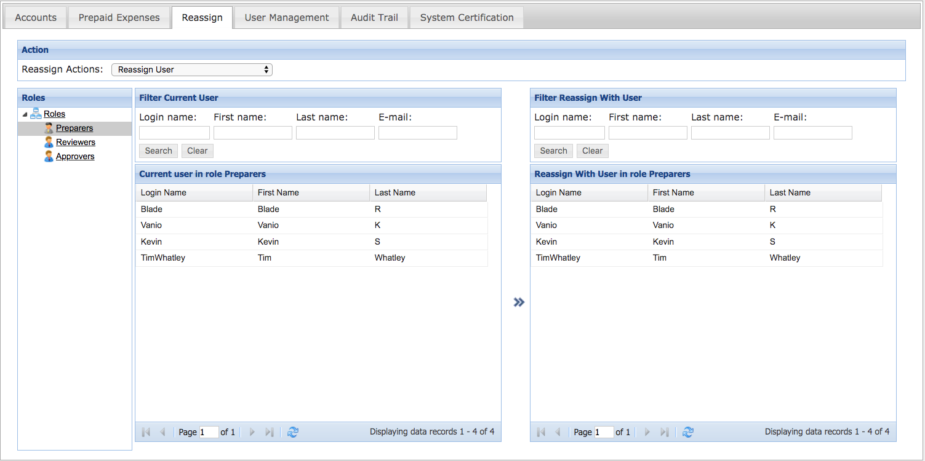This screenshot has width=925, height=461.
Task: Click Clear in Filter Reassign With User
Action: 592,151
